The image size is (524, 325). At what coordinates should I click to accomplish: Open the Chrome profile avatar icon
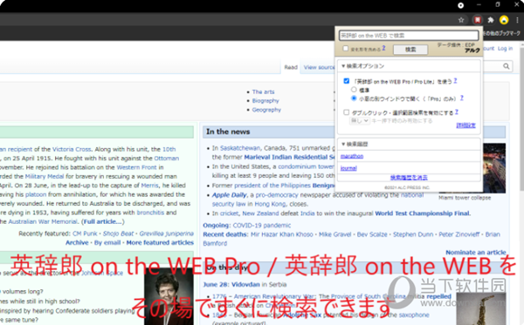[x=504, y=20]
